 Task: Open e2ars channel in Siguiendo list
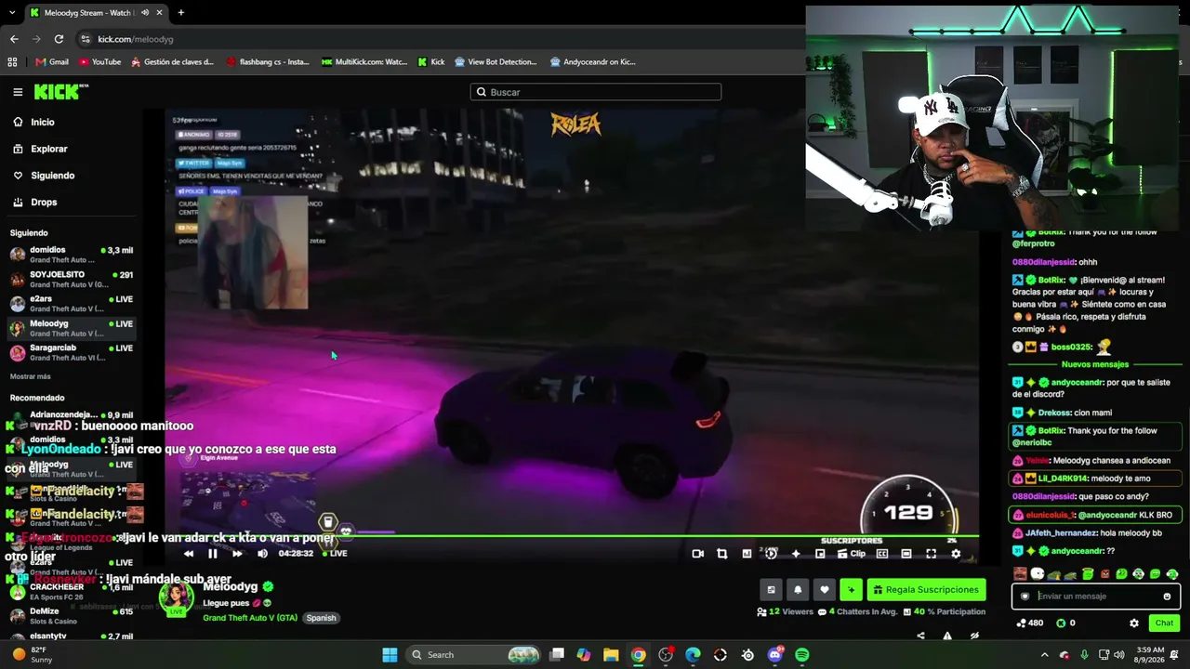click(x=72, y=304)
